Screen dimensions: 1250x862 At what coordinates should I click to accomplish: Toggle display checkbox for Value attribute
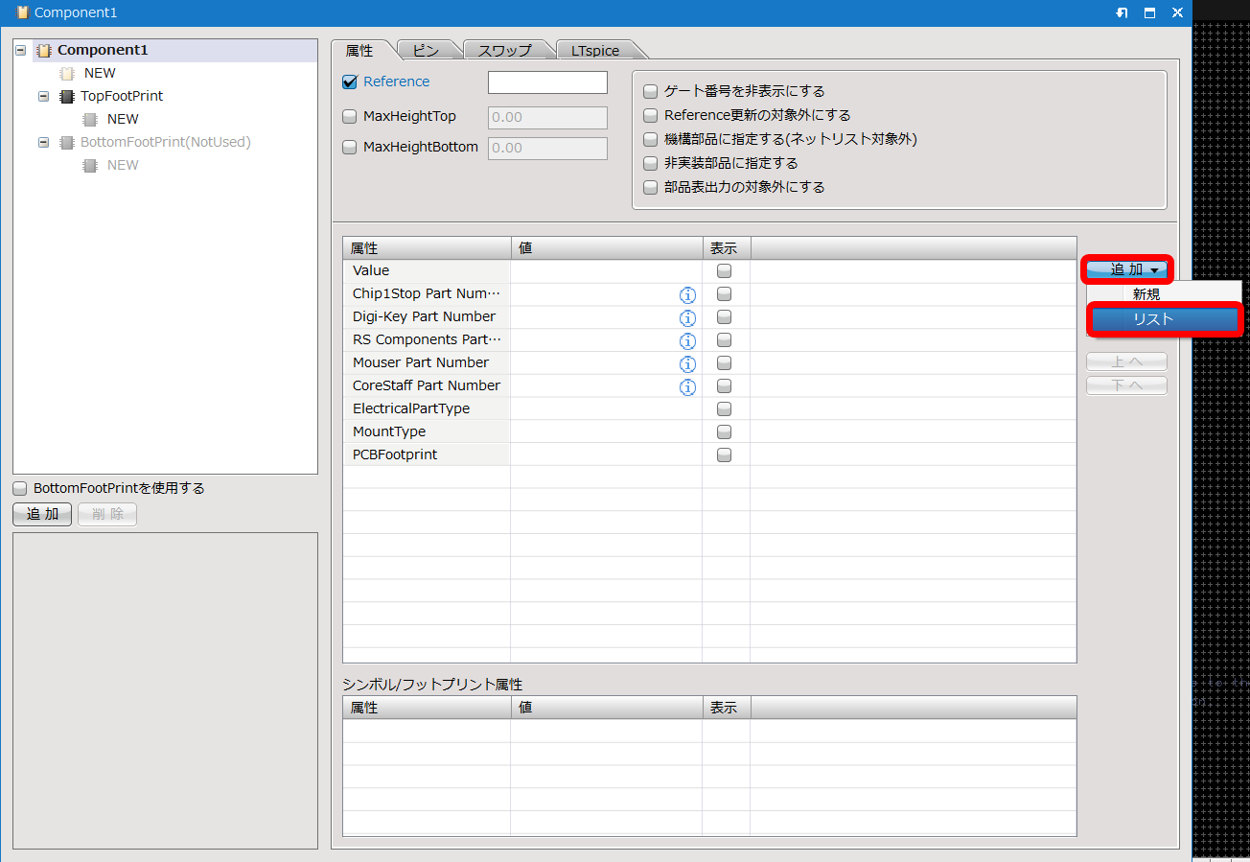[x=725, y=271]
